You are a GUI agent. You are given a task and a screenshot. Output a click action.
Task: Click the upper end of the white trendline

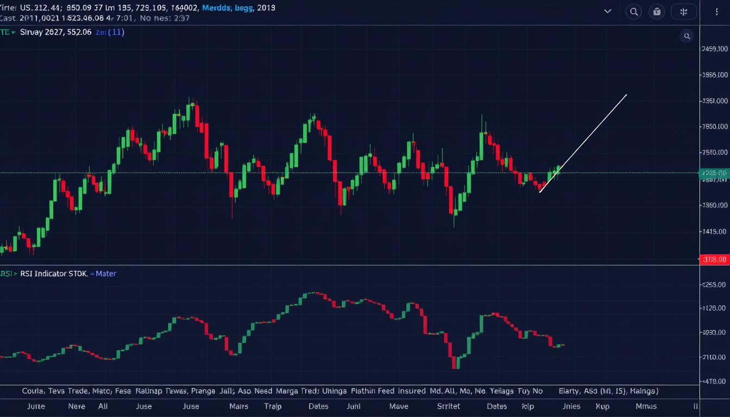point(626,95)
